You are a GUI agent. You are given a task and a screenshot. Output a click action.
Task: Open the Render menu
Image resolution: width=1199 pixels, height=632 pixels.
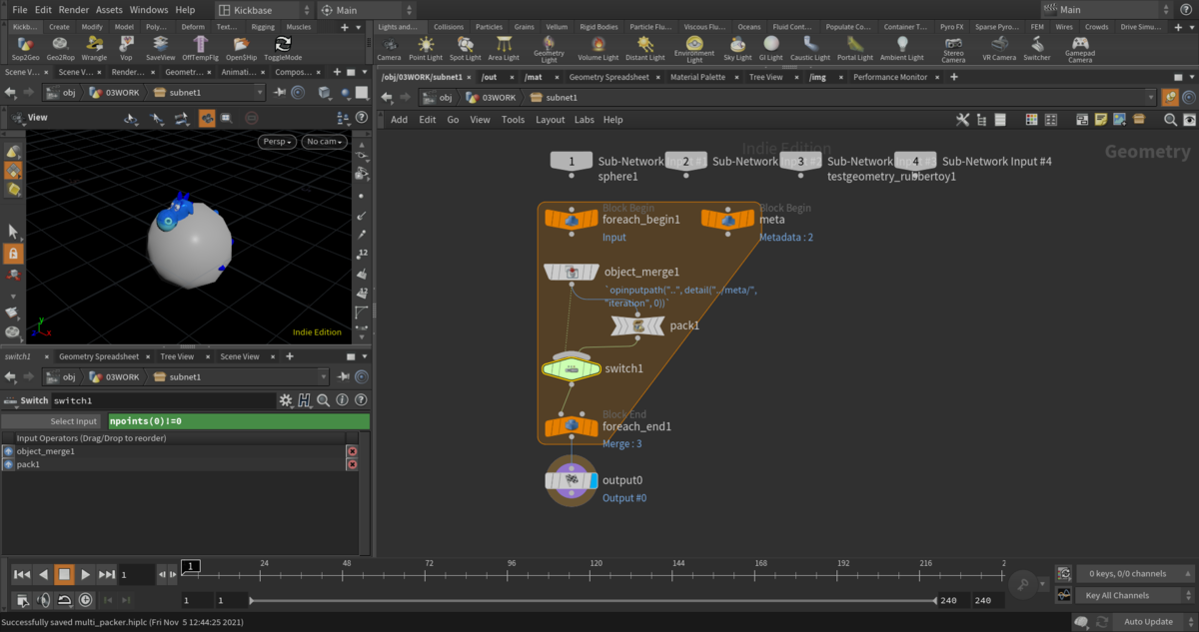[74, 9]
